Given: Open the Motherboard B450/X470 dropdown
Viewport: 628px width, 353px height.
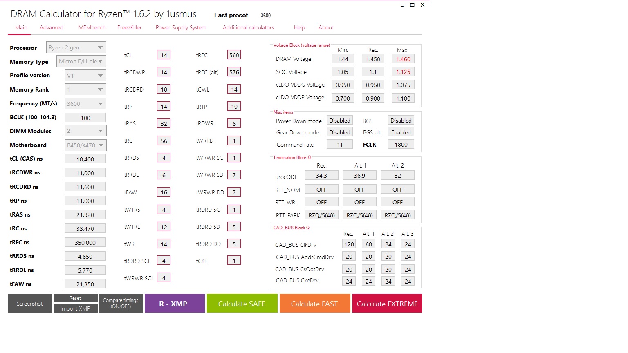Looking at the screenshot, I should (x=85, y=145).
